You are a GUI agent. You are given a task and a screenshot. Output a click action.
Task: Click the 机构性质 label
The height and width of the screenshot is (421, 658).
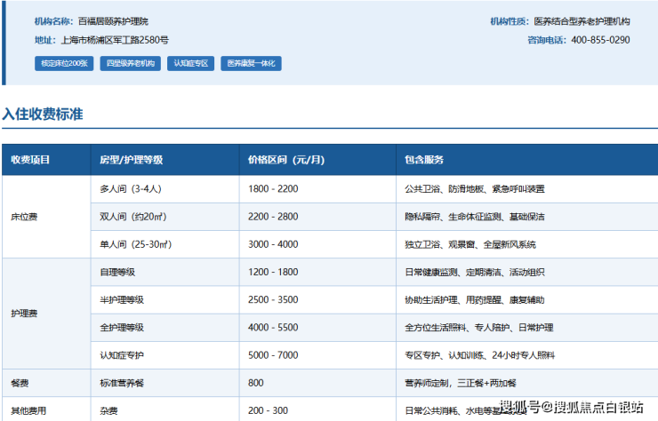pyautogui.click(x=508, y=21)
